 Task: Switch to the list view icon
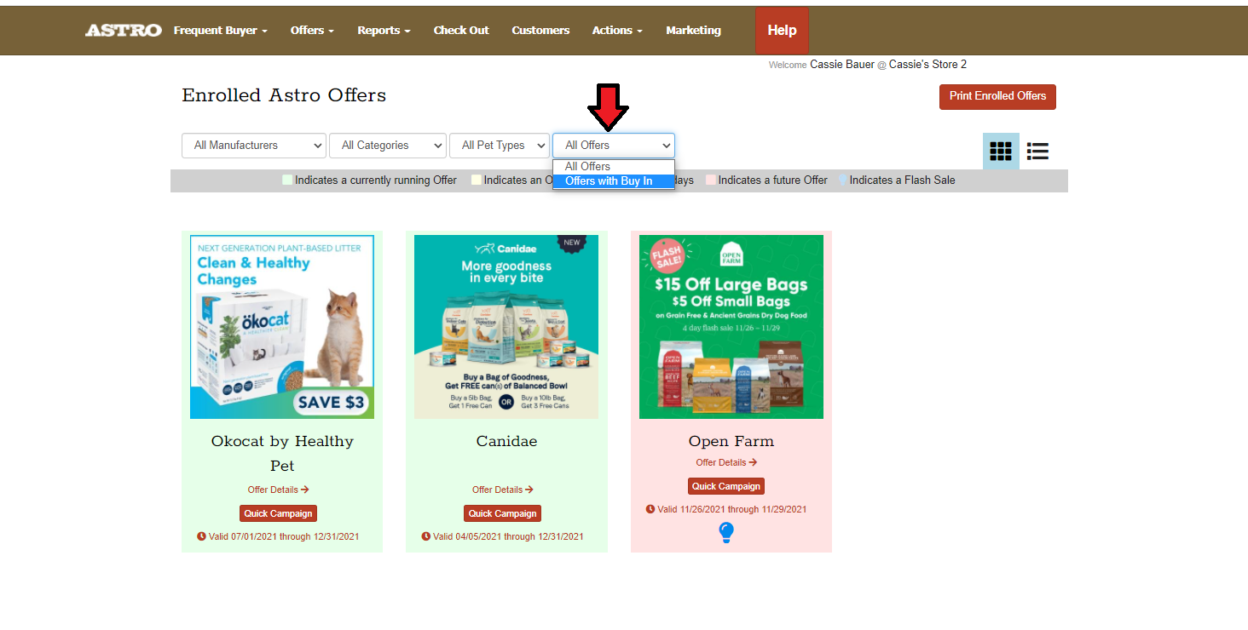pos(1037,152)
